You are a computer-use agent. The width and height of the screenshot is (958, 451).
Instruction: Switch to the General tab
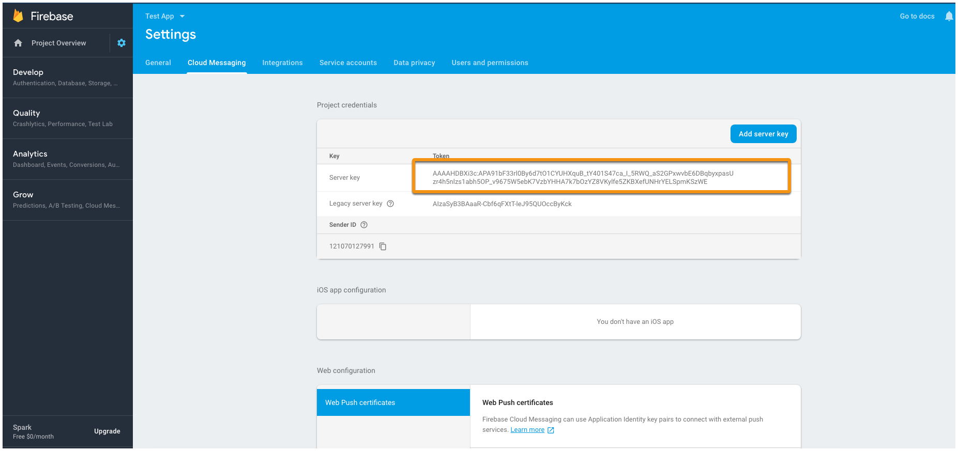pos(158,63)
